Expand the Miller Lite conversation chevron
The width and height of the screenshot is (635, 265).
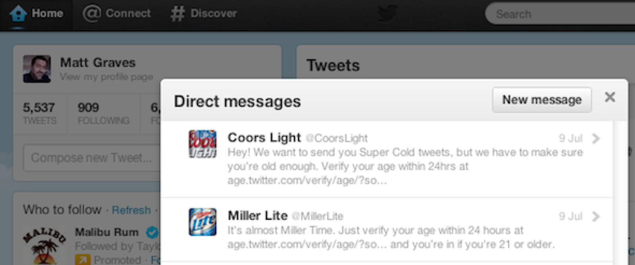(596, 217)
